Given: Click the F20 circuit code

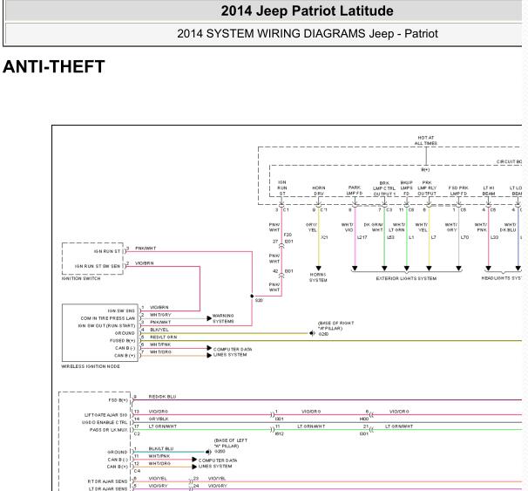Looking at the screenshot, I should coord(288,235).
